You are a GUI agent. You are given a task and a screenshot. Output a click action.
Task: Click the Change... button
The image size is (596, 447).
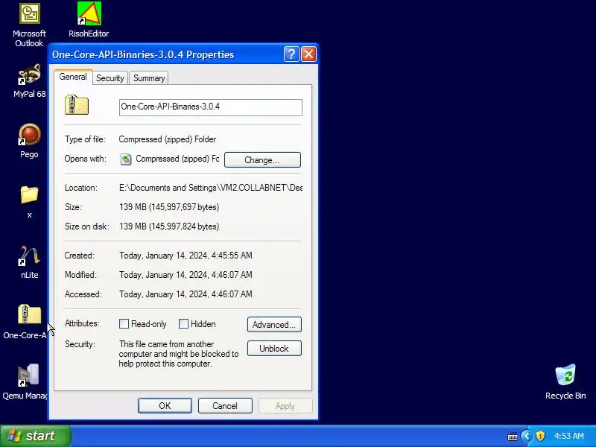(262, 160)
